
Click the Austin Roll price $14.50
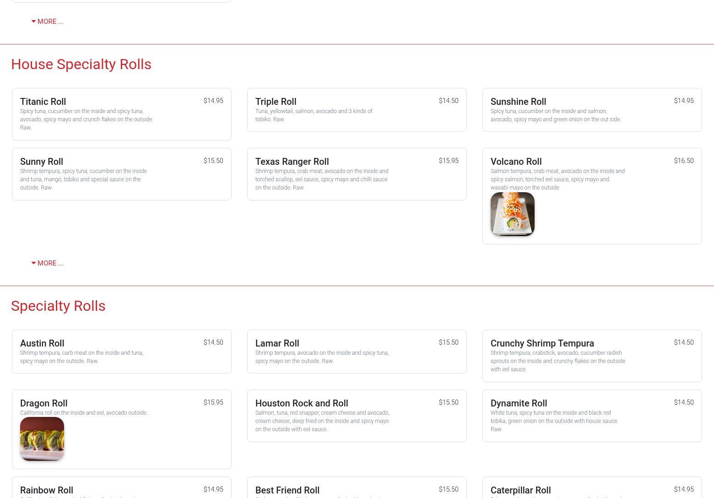[213, 342]
